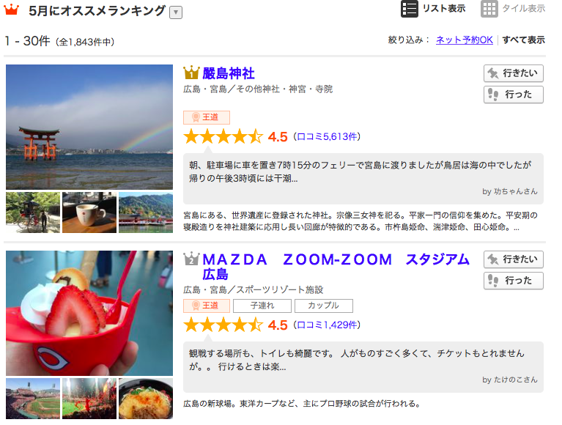
Task: Switch to タイル表示 tile view
Action: [513, 9]
